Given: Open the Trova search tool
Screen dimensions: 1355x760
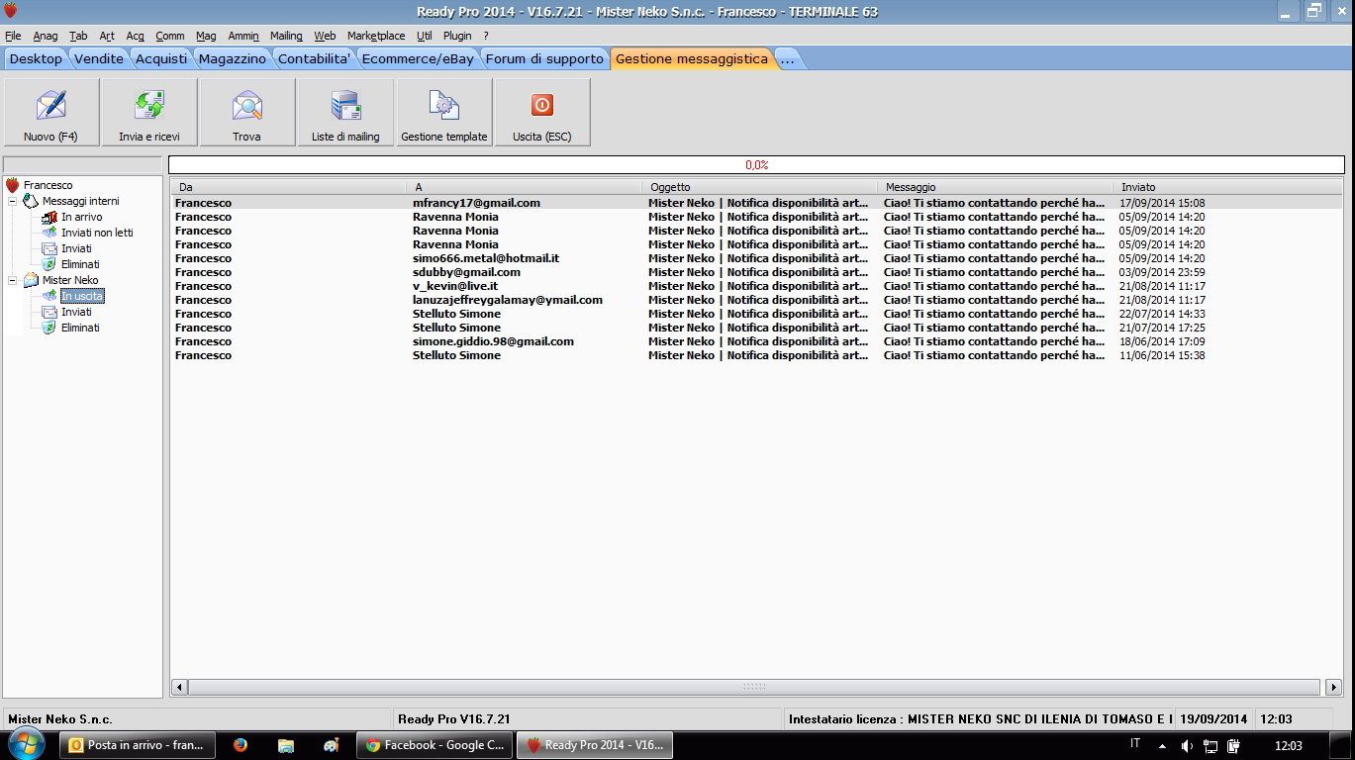Looking at the screenshot, I should 247,113.
